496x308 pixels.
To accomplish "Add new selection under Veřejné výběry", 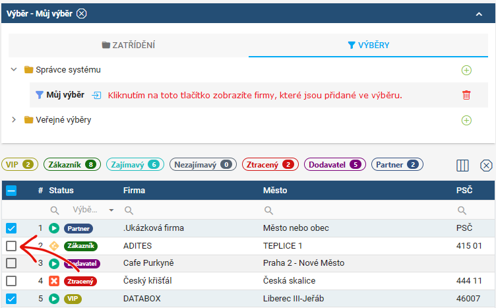I will [x=466, y=121].
